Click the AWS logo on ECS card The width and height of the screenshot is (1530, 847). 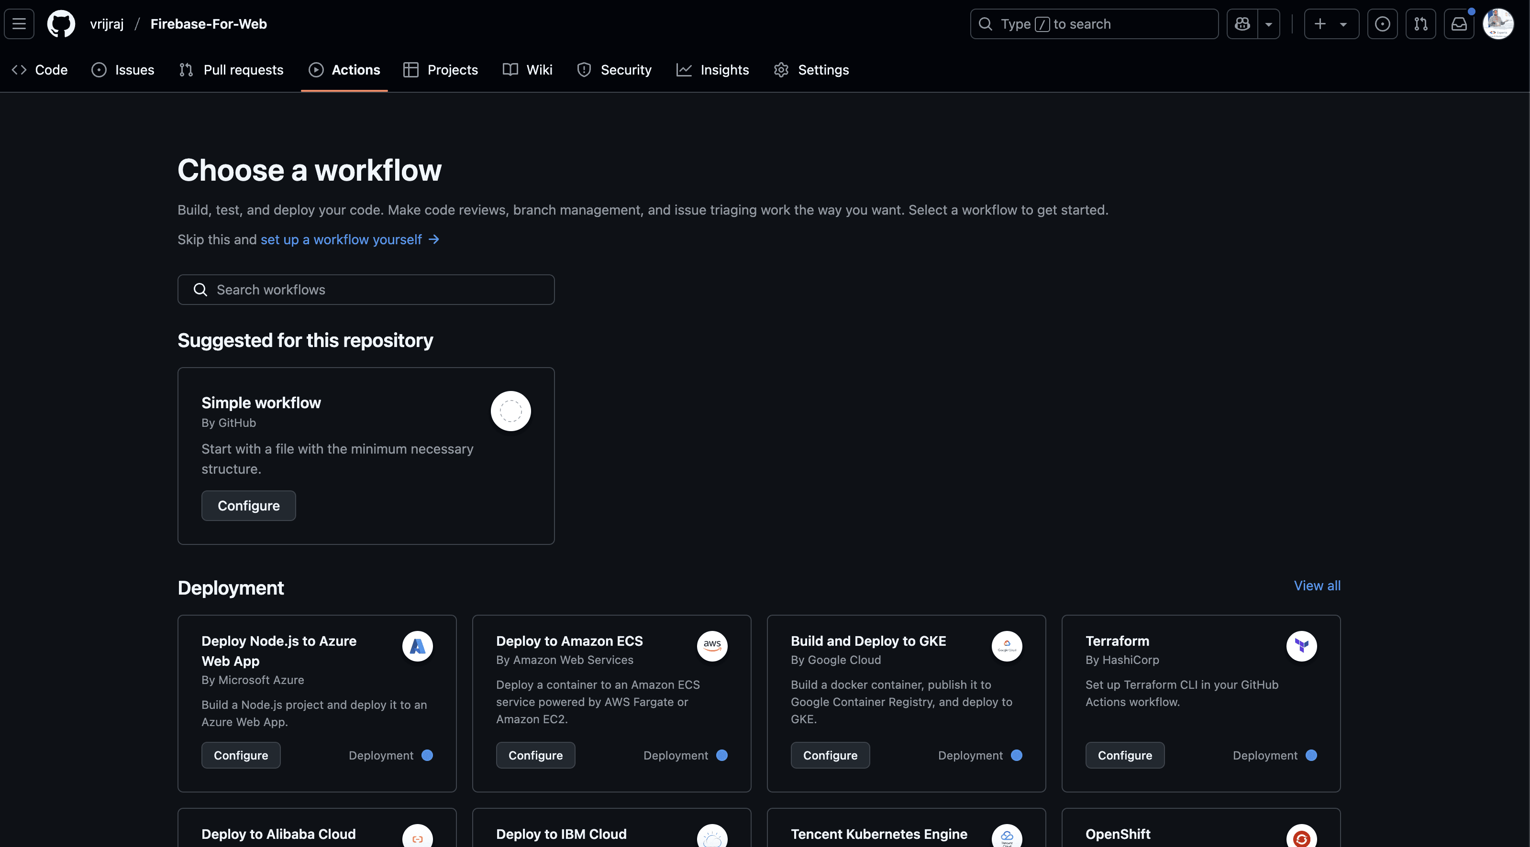click(711, 646)
